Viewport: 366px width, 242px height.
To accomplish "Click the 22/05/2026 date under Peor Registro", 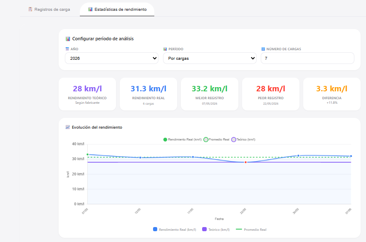I will pyautogui.click(x=271, y=104).
